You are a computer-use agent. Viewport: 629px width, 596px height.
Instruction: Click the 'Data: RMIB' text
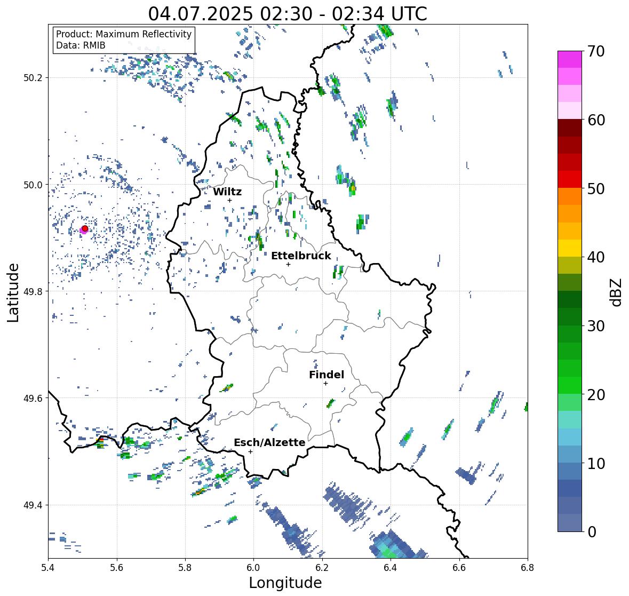pos(81,45)
